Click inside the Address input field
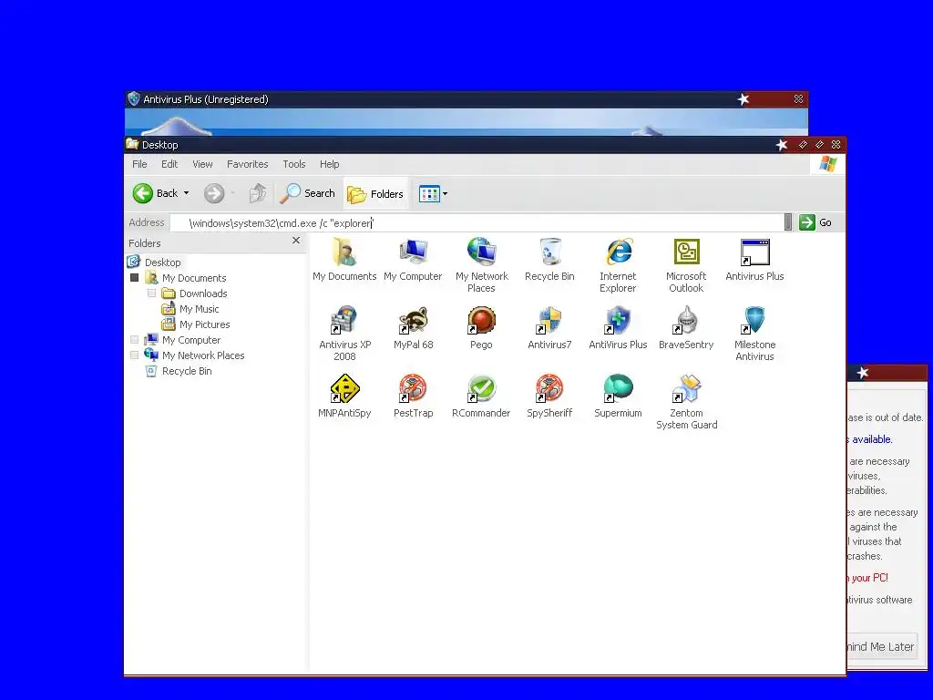The image size is (933, 700). click(477, 222)
